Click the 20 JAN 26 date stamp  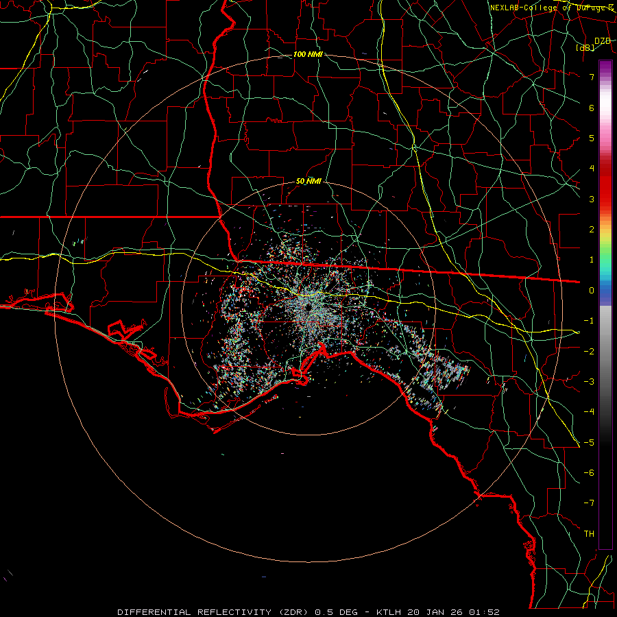435,612
